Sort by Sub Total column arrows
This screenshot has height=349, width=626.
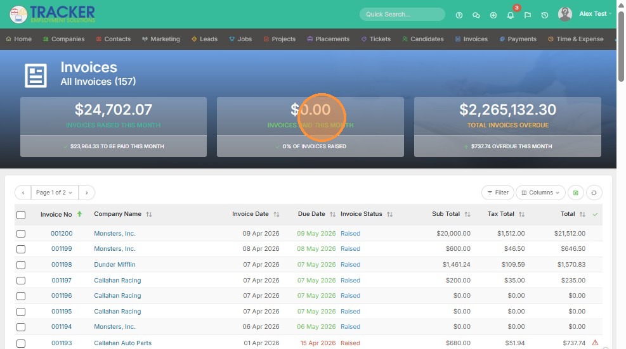click(x=467, y=214)
